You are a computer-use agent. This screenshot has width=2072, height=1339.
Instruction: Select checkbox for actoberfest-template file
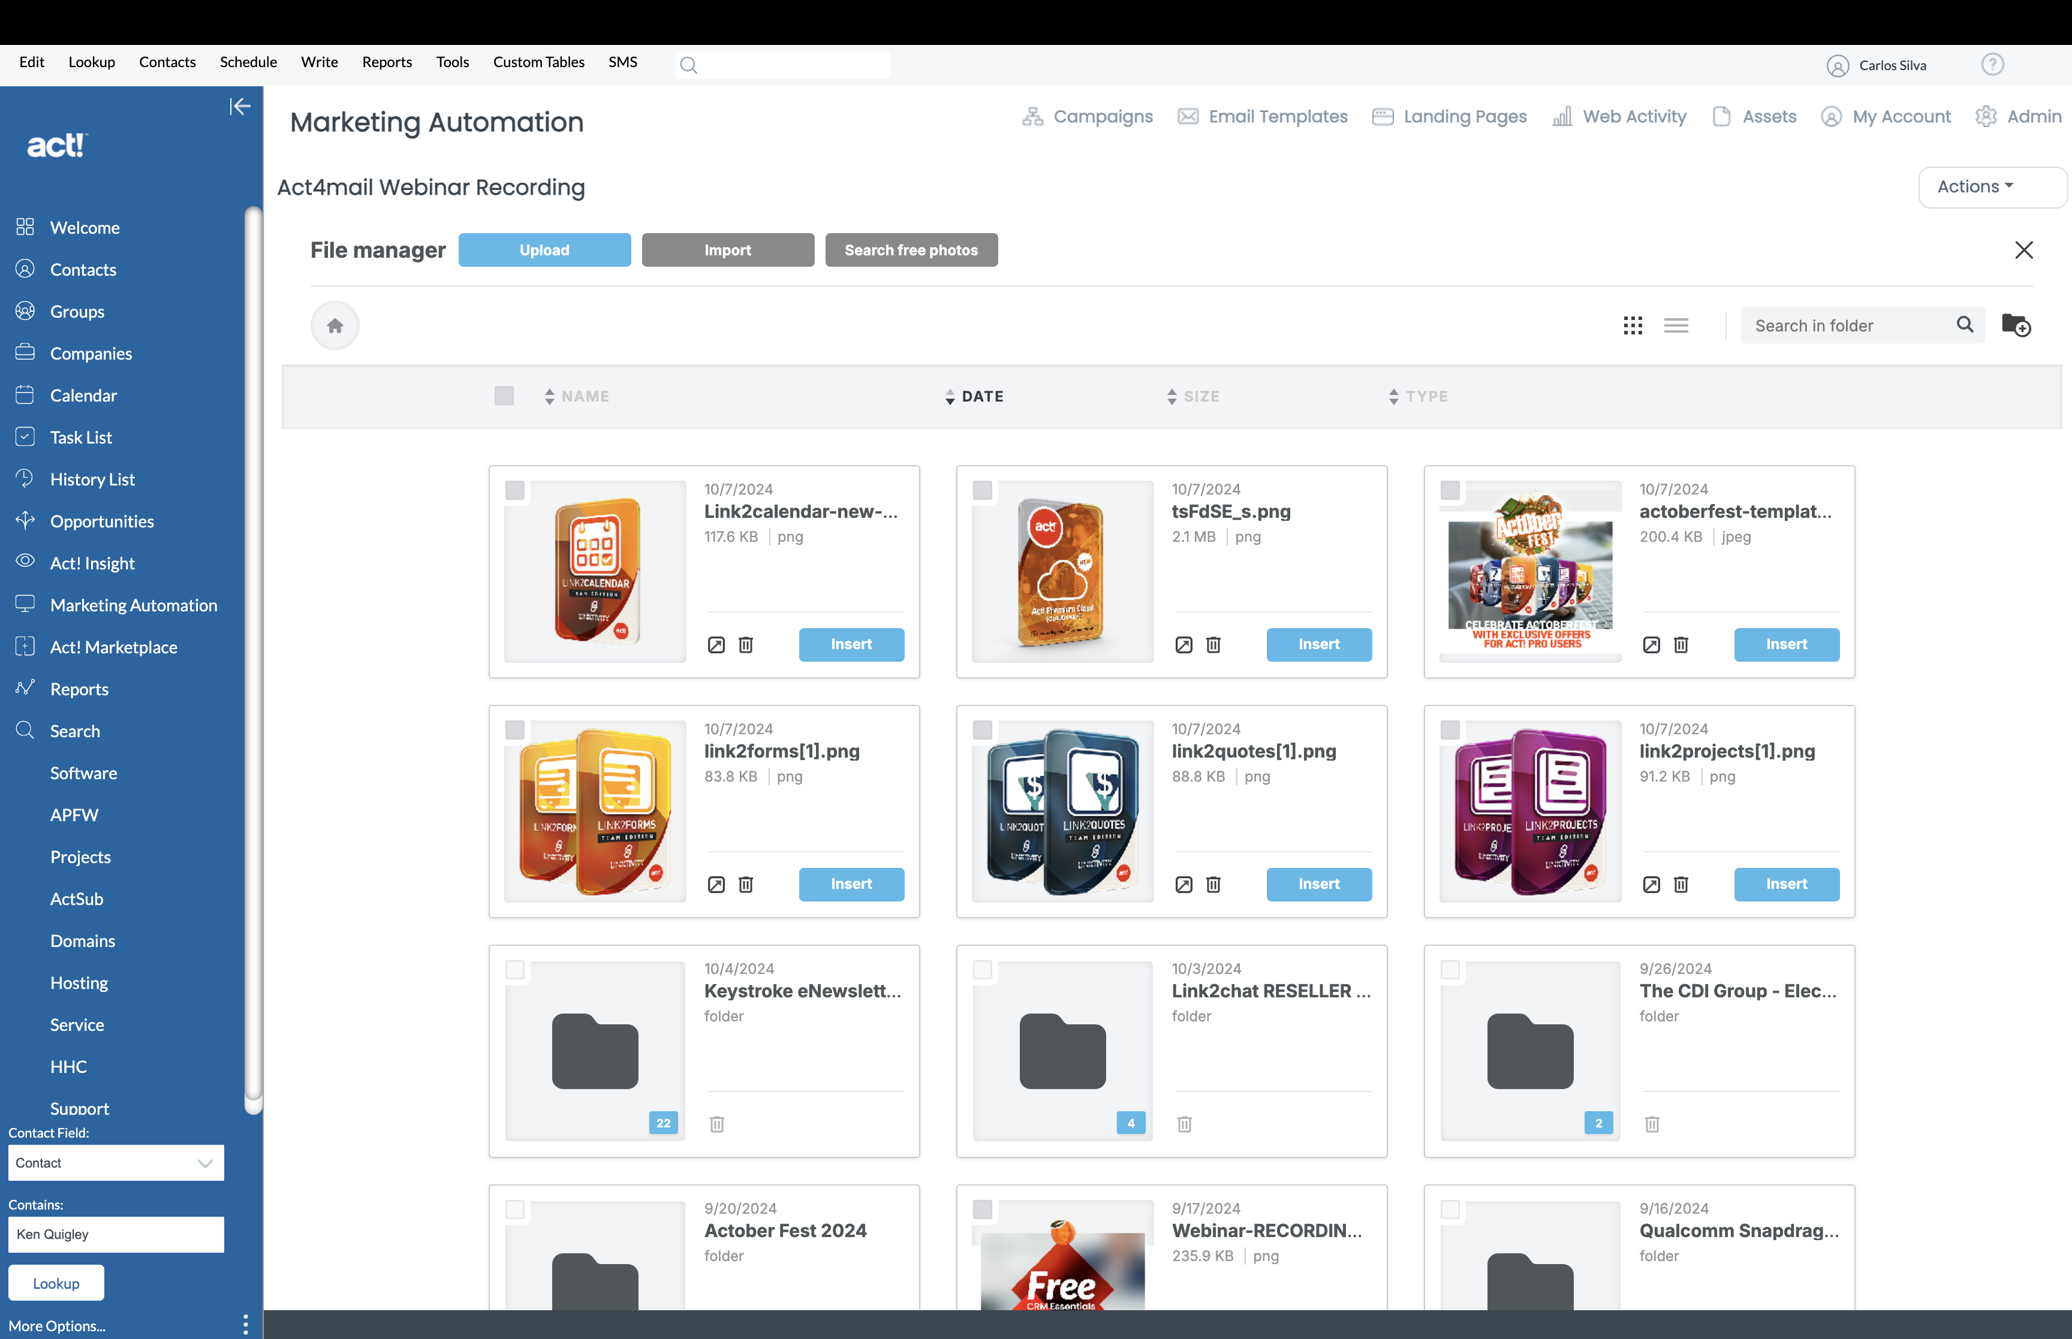[1450, 490]
